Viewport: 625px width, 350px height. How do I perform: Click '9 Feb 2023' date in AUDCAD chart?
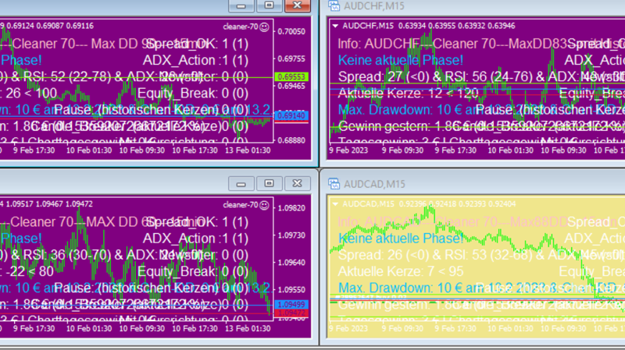(348, 328)
